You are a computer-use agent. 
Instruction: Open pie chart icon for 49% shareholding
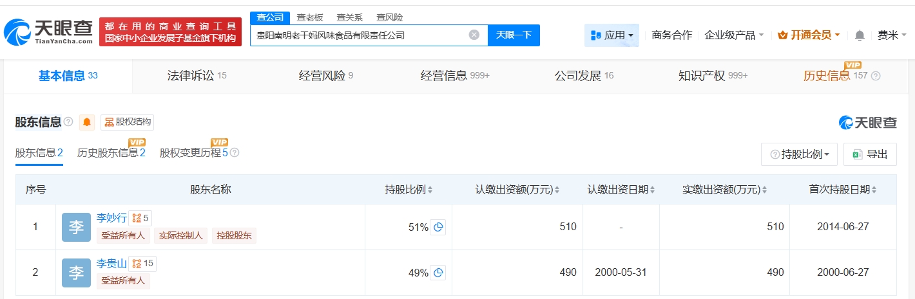438,273
